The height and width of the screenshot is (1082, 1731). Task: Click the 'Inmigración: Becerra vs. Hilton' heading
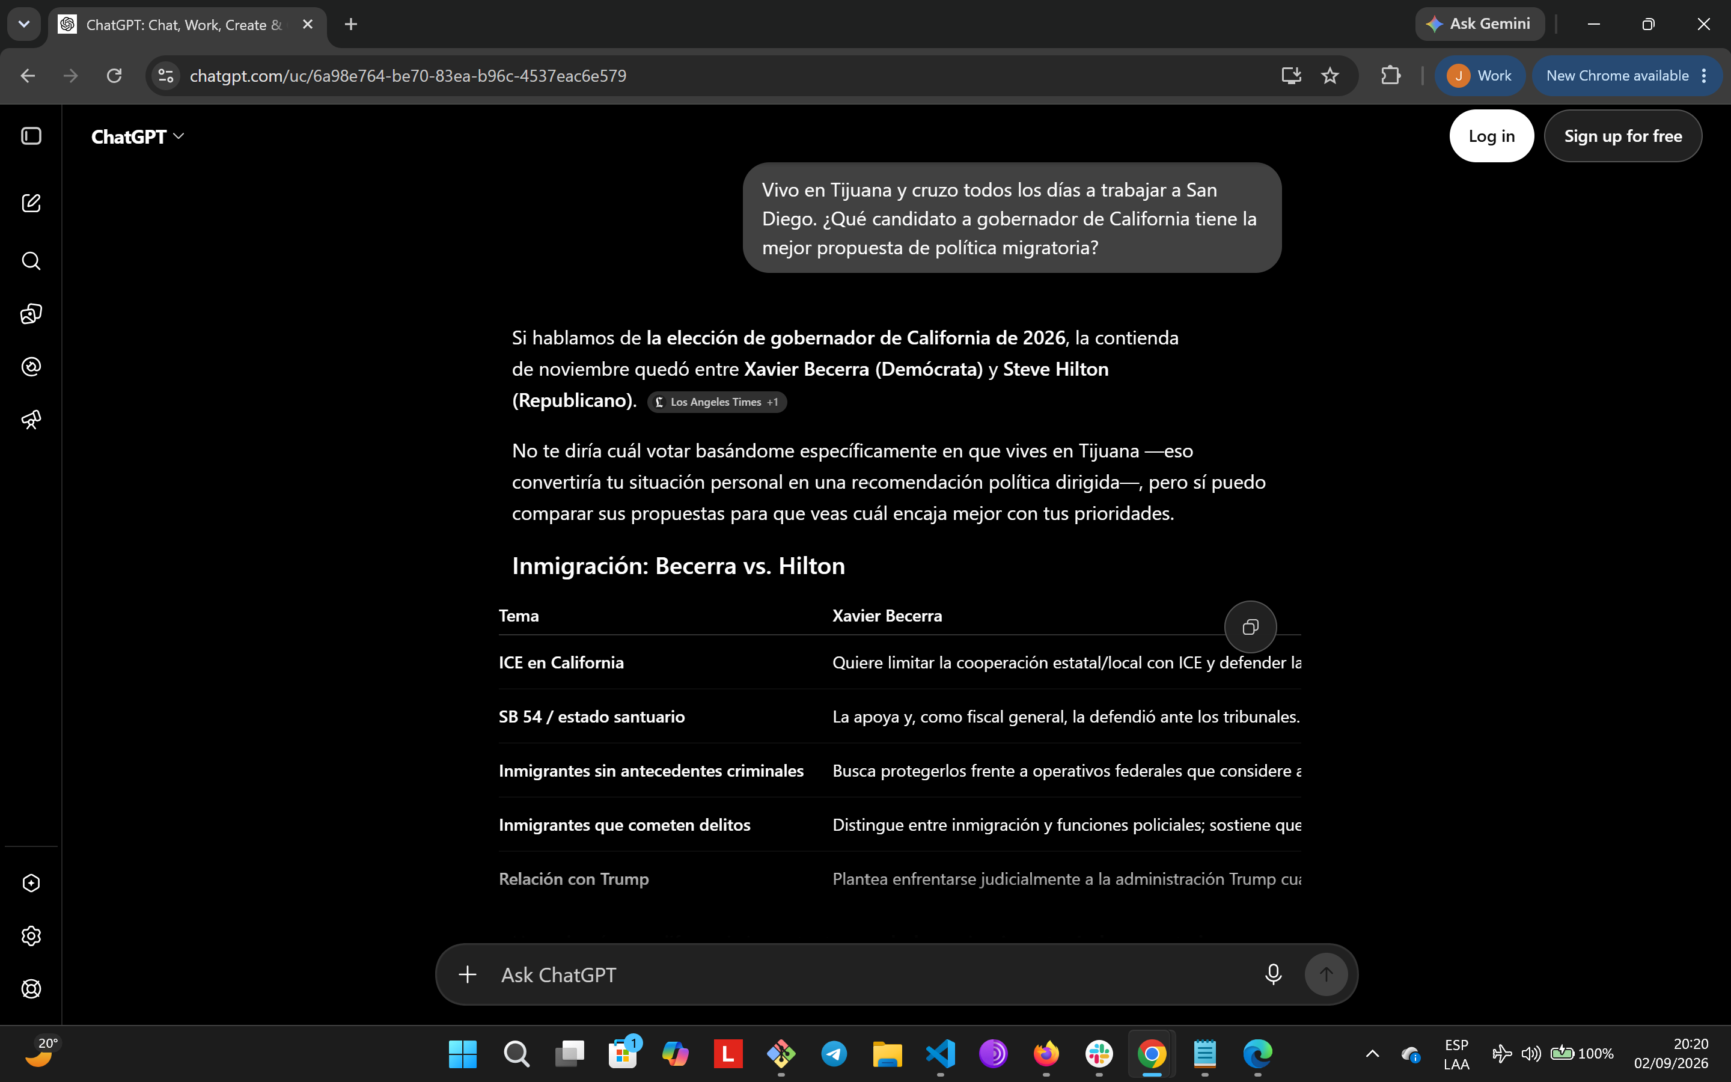point(678,566)
